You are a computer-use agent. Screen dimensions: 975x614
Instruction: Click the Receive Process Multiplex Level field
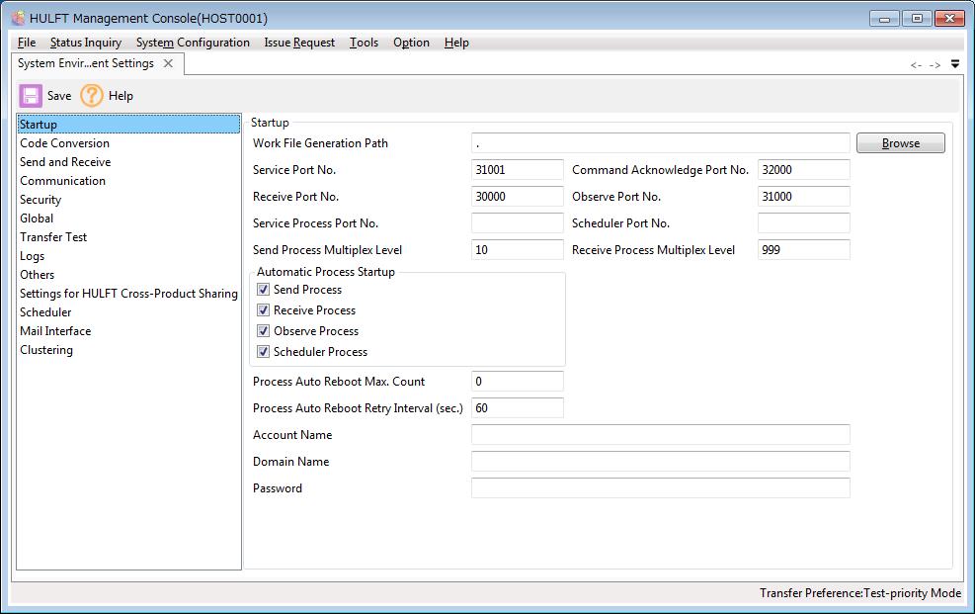tap(803, 250)
